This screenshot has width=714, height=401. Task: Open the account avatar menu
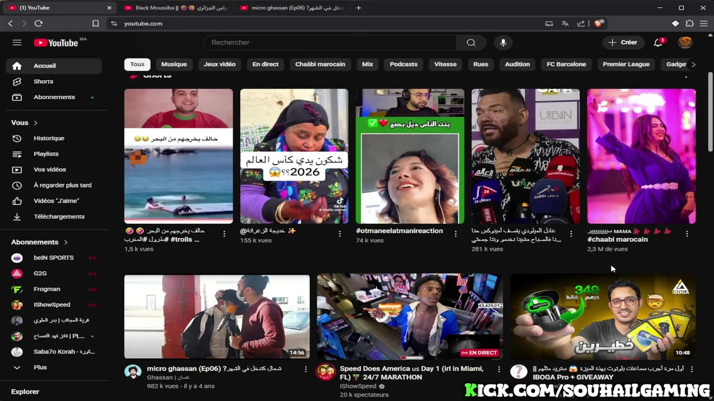coord(685,42)
